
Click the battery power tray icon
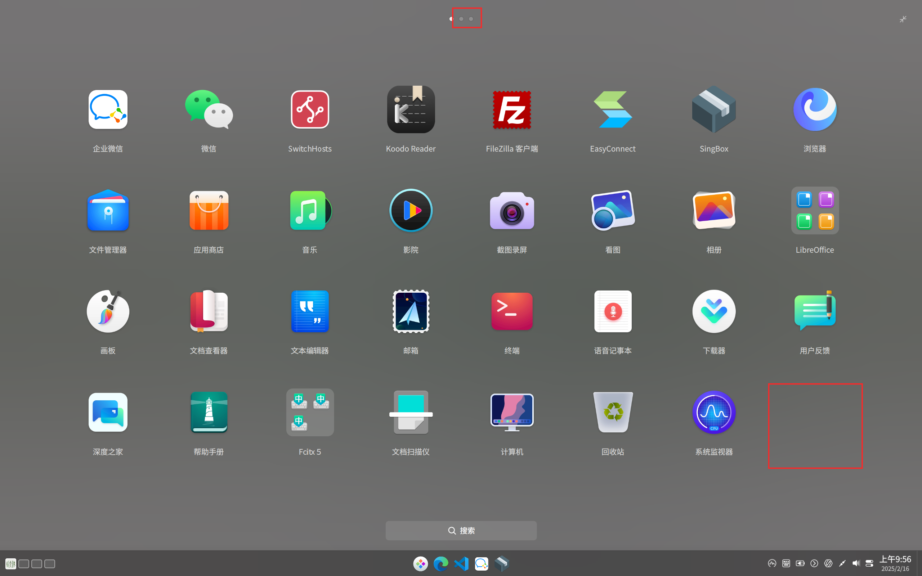pos(800,563)
